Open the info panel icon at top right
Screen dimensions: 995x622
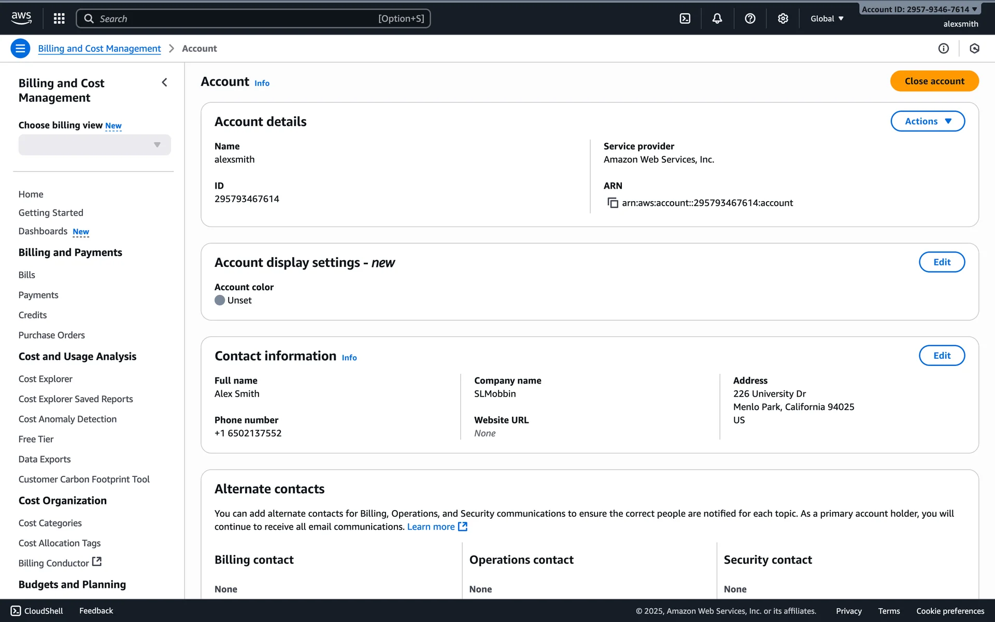tap(944, 48)
